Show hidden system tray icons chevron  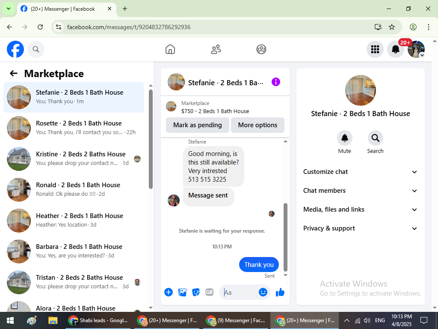pos(346,320)
